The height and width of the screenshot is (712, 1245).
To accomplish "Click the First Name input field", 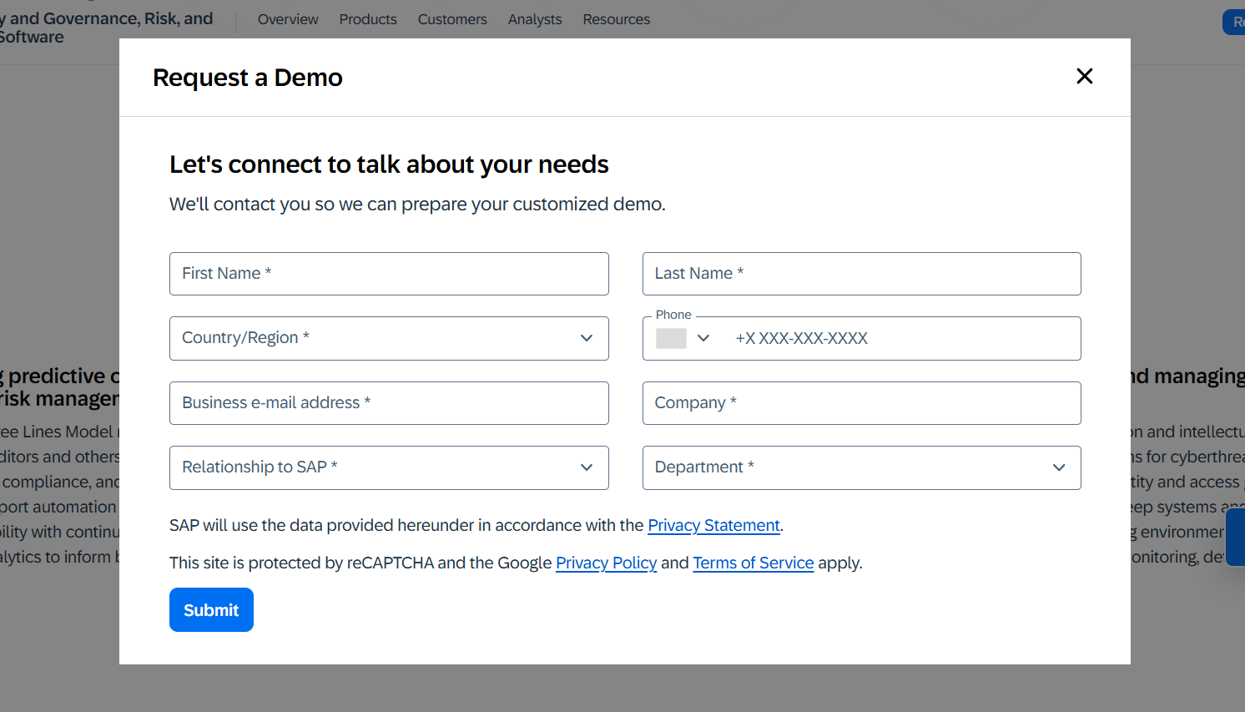I will (x=389, y=274).
